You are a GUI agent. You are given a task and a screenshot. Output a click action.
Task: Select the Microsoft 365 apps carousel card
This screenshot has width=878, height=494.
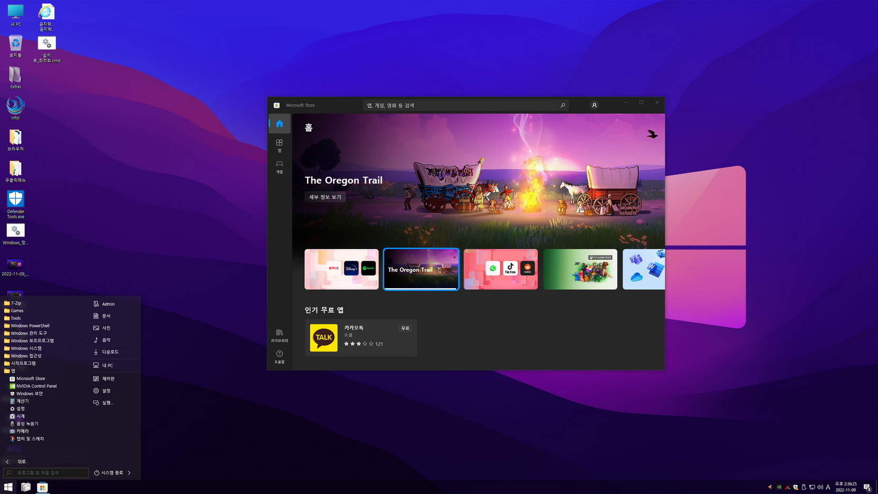coord(644,269)
